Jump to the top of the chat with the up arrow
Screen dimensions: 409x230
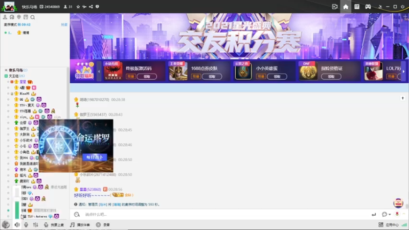coord(402,98)
